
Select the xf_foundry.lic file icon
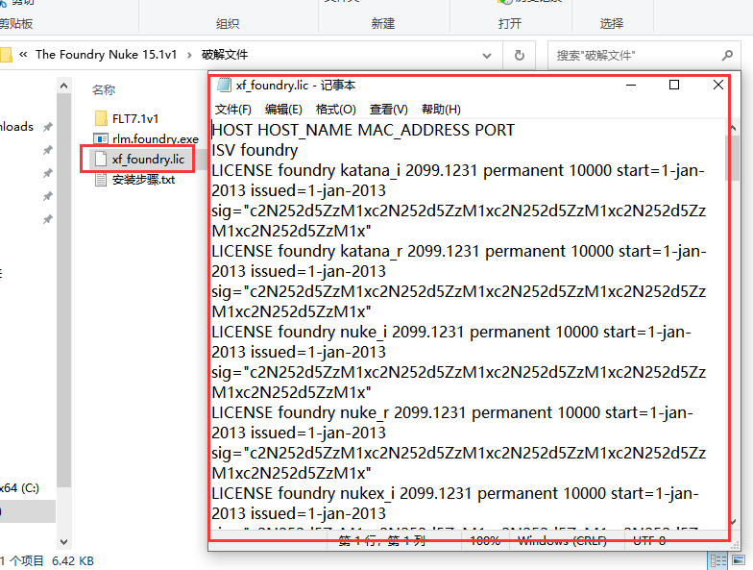(101, 160)
